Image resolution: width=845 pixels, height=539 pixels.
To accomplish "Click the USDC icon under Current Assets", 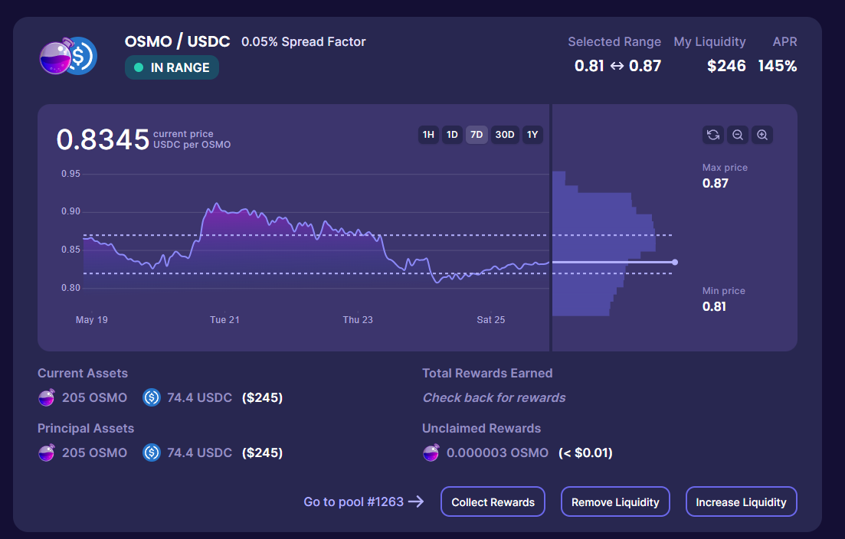I will 152,397.
